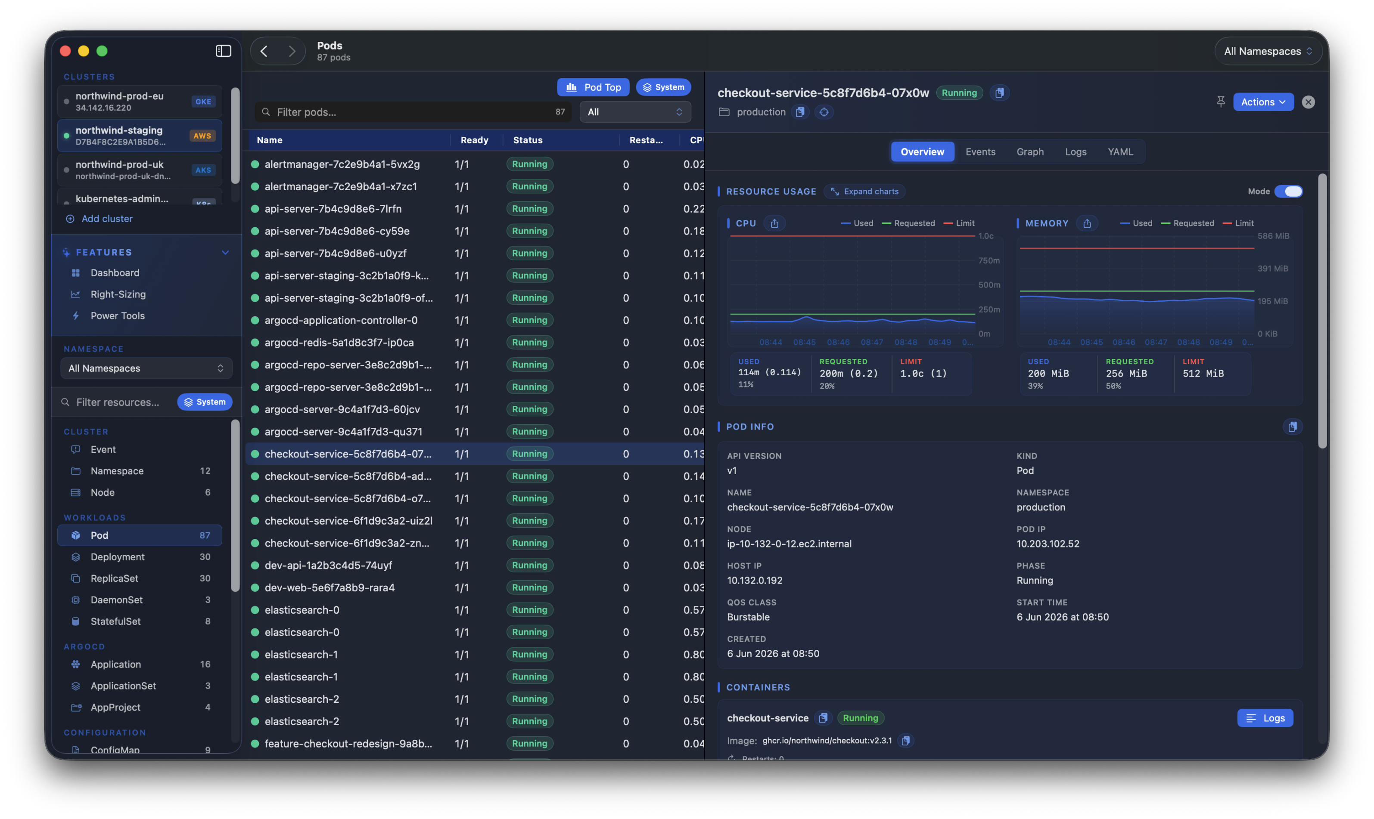The height and width of the screenshot is (819, 1374).
Task: Go back with the left arrow
Action: 264,51
